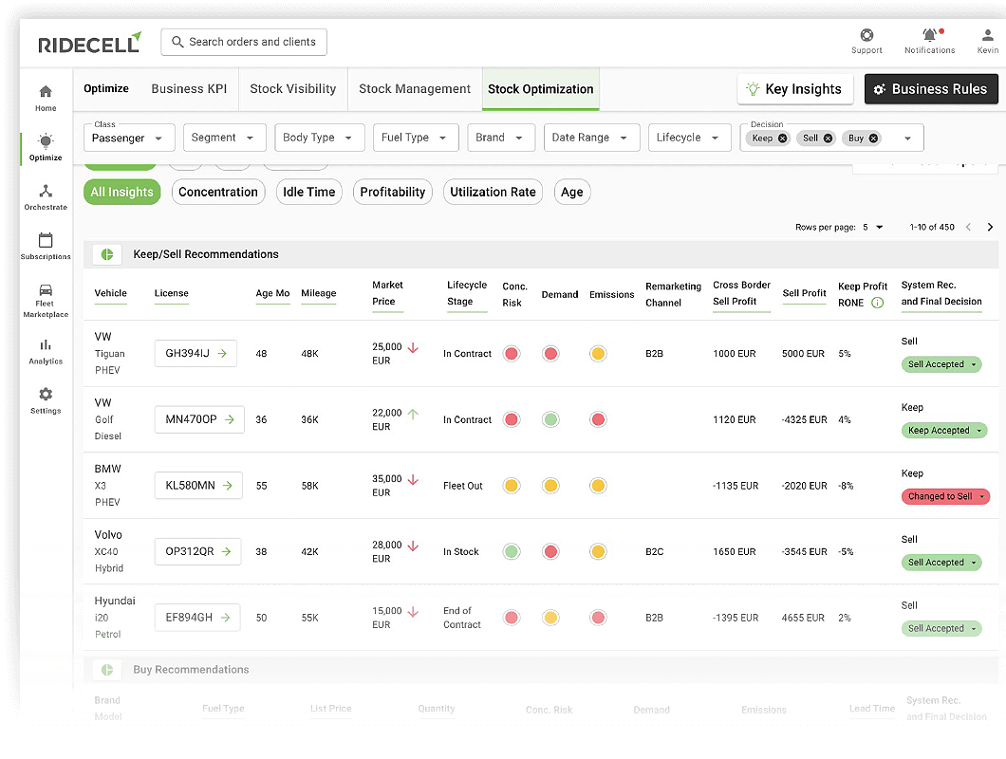Open Sell Accepted dropdown for Hyundai i20

[941, 629]
